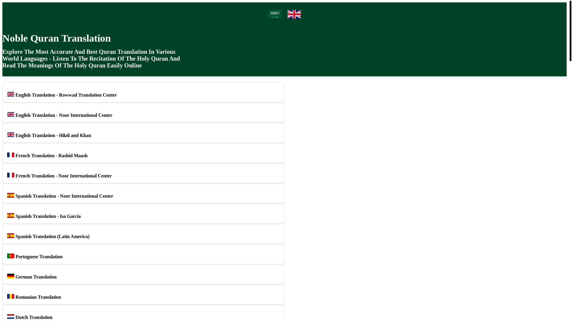Click Romanian flag beside Romanian Translation
572x321 pixels.
click(11, 296)
